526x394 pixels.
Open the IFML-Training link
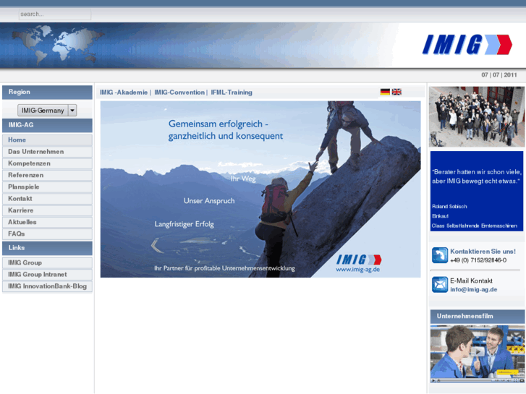point(232,93)
